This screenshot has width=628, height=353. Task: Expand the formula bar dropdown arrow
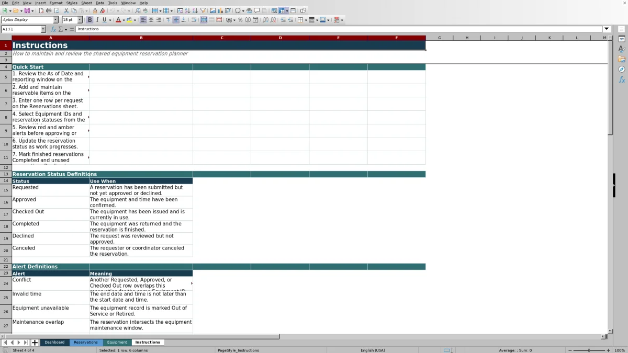coord(607,29)
